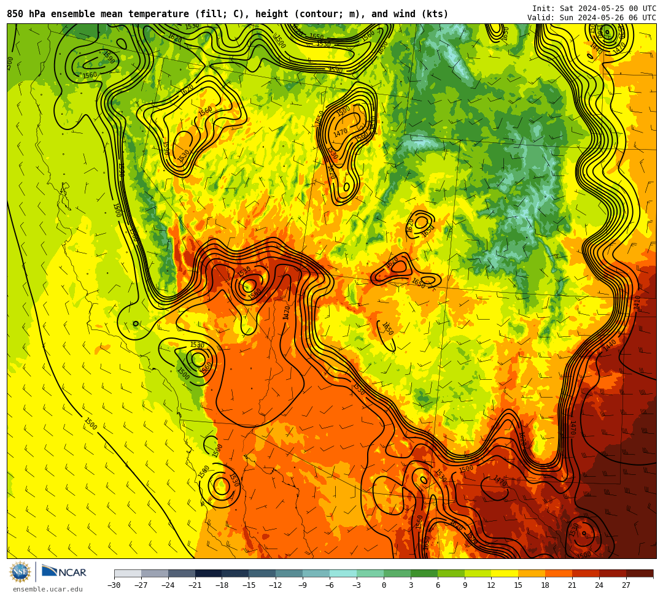
Task: Click the Valid: Sun 2024-05-26 06 UTC line
Action: (x=592, y=18)
